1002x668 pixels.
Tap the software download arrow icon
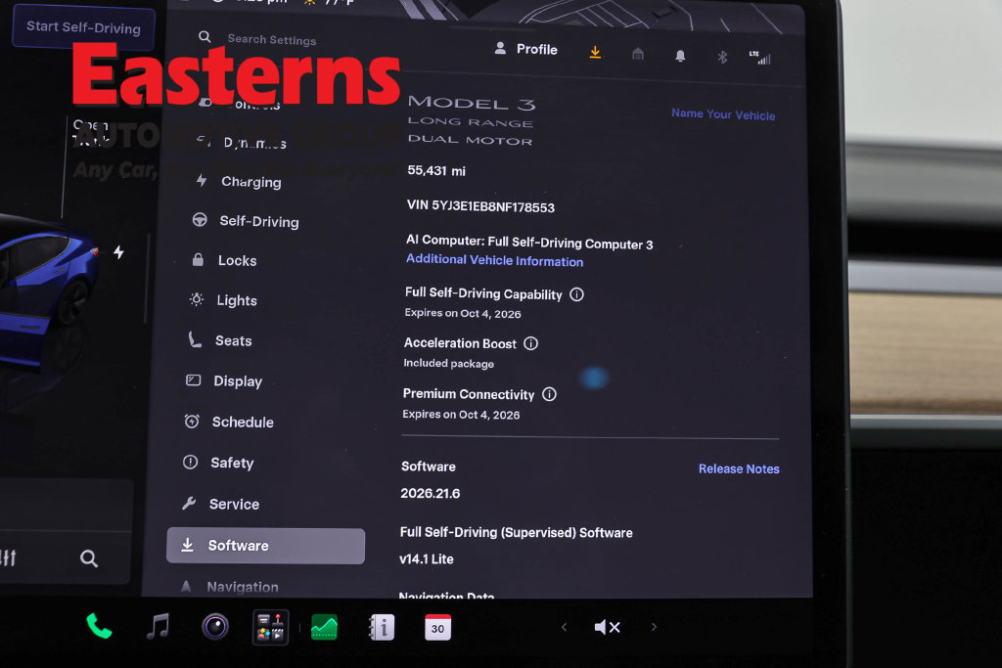595,53
